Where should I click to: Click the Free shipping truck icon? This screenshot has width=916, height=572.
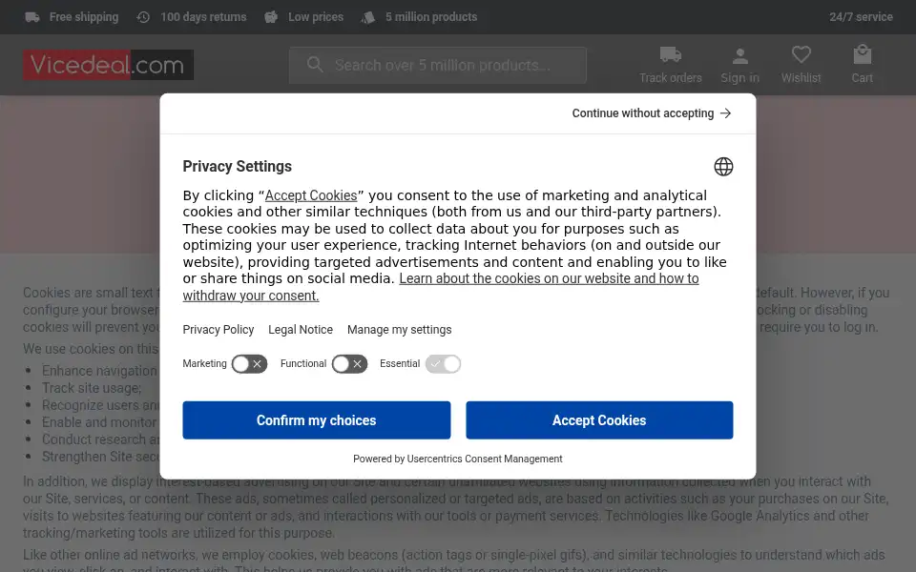point(32,17)
